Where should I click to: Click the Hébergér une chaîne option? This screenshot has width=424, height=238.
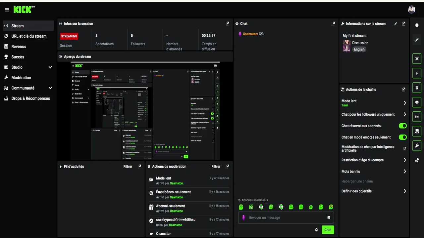[357, 181]
